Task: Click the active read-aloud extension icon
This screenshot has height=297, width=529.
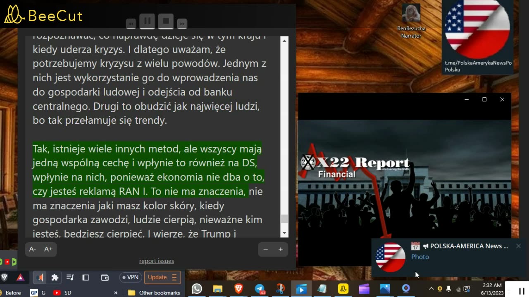Action: pyautogui.click(x=40, y=278)
